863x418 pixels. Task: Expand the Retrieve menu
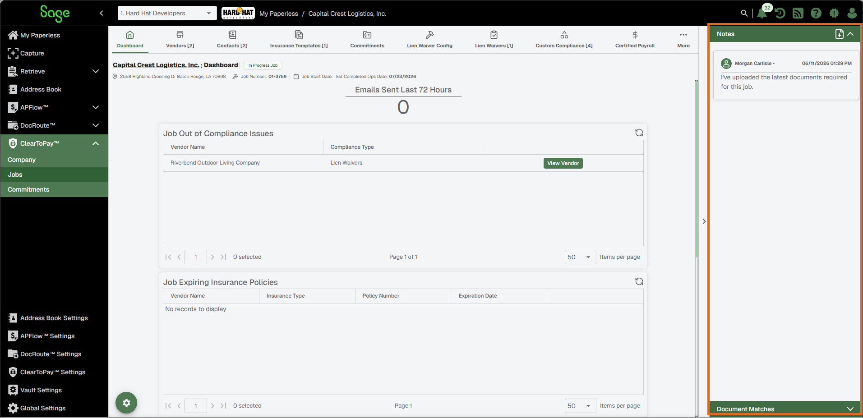[96, 71]
